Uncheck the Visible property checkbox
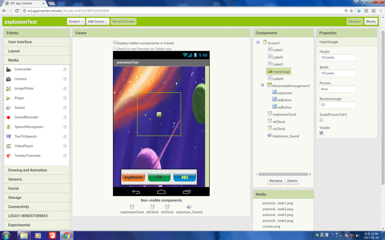The image size is (385, 240). [x=321, y=133]
